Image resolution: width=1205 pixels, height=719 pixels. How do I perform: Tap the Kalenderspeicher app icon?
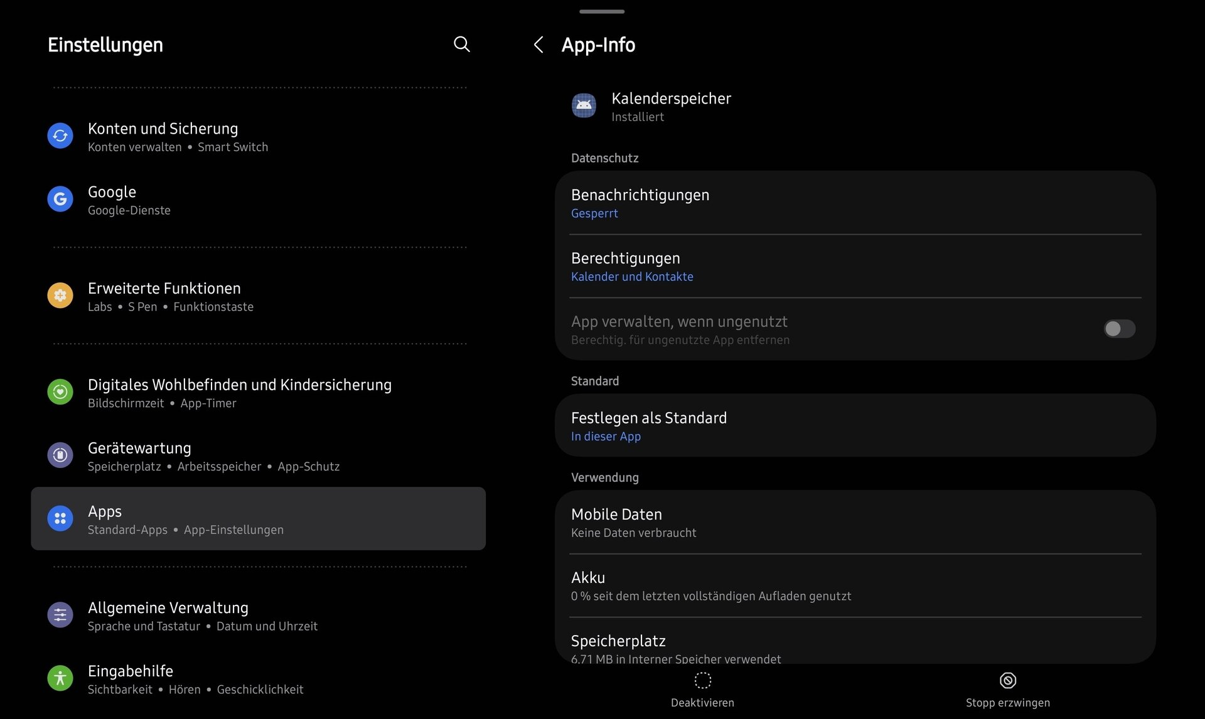pyautogui.click(x=584, y=105)
